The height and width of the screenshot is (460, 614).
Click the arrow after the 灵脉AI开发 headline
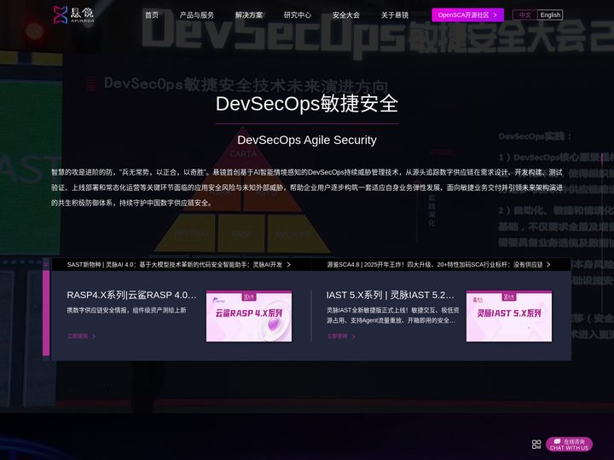pyautogui.click(x=288, y=265)
